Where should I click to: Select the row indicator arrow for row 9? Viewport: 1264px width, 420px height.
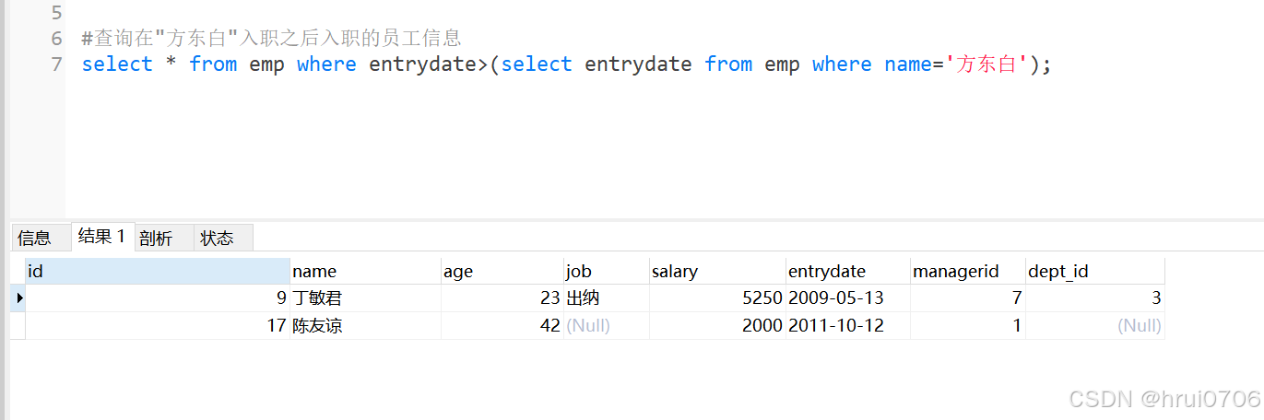pos(18,297)
